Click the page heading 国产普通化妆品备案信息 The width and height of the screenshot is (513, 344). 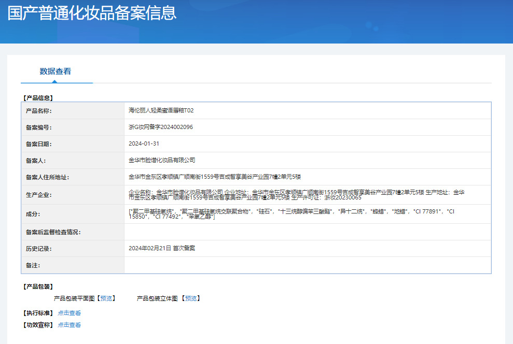point(92,13)
